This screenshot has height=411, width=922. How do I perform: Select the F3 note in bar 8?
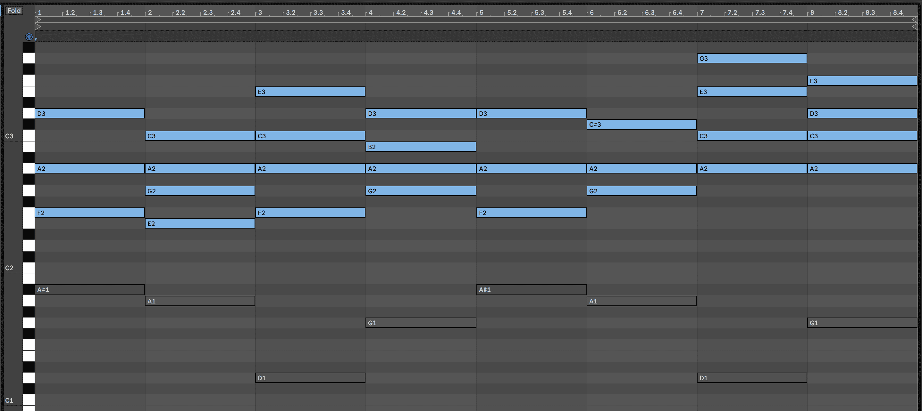pyautogui.click(x=862, y=81)
